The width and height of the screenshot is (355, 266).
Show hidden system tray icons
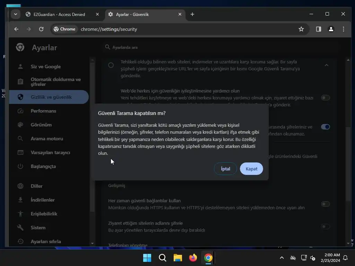(x=282, y=258)
